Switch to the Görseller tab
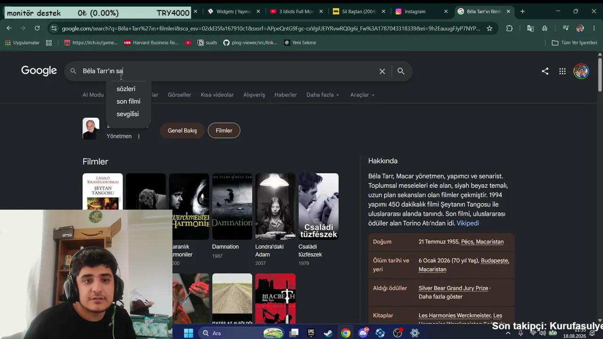 (179, 95)
